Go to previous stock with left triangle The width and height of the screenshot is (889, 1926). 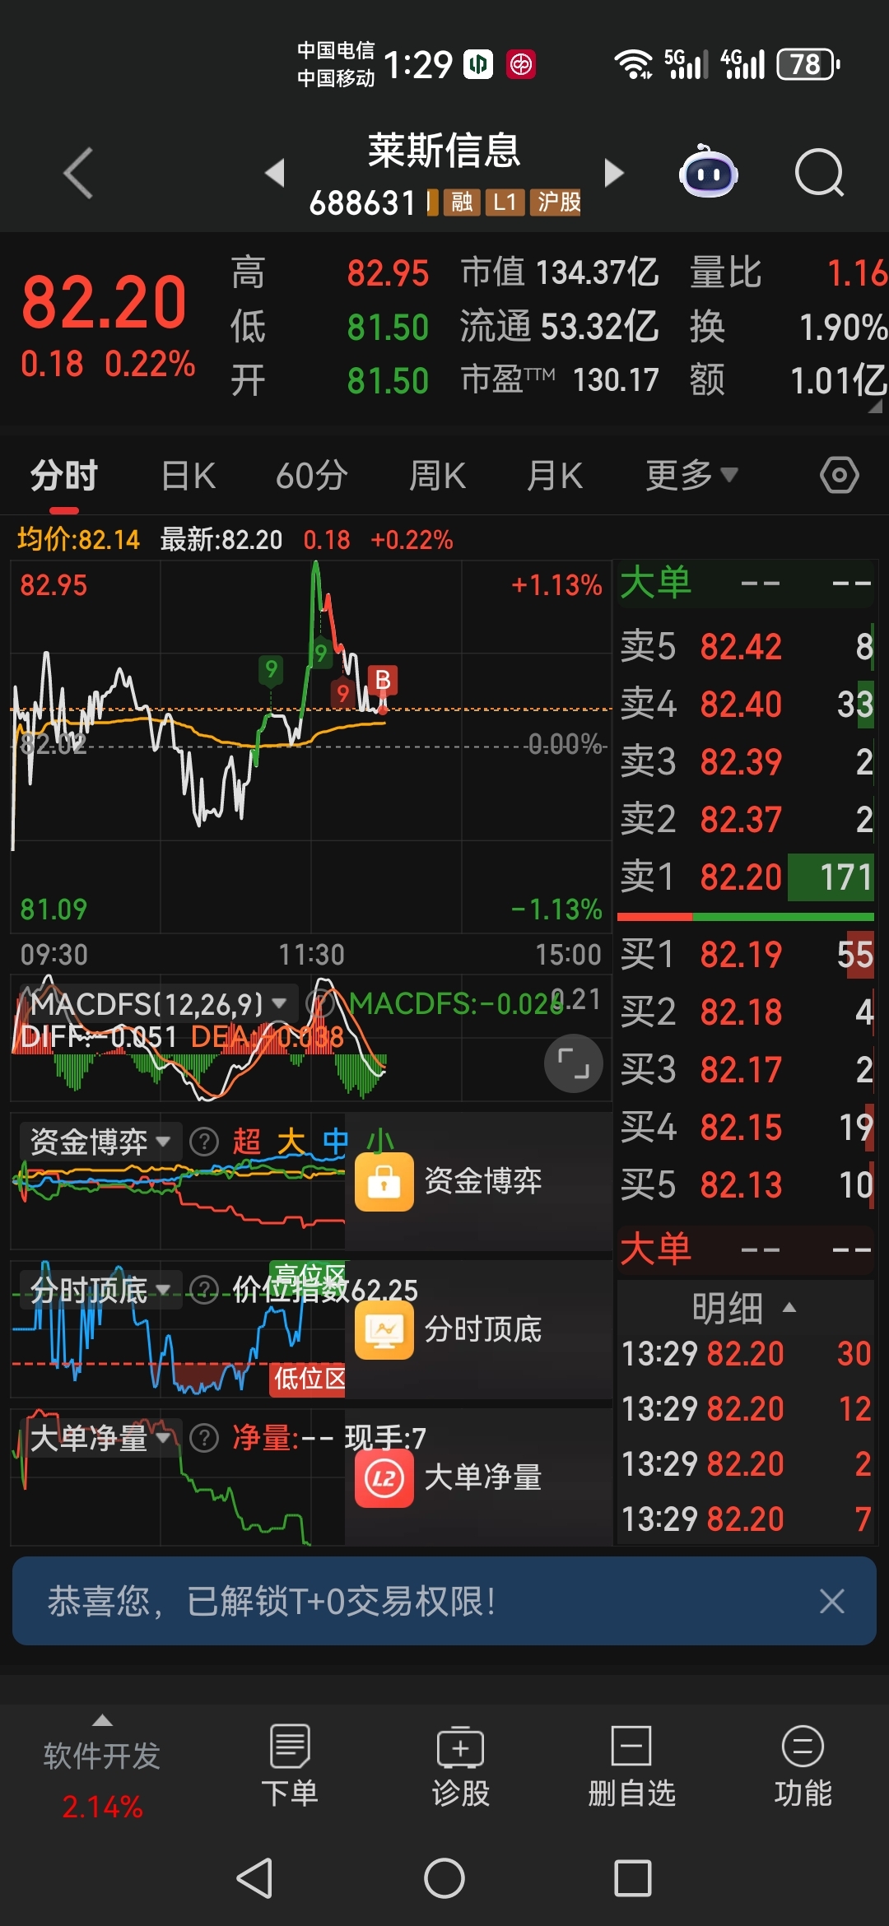pyautogui.click(x=275, y=173)
